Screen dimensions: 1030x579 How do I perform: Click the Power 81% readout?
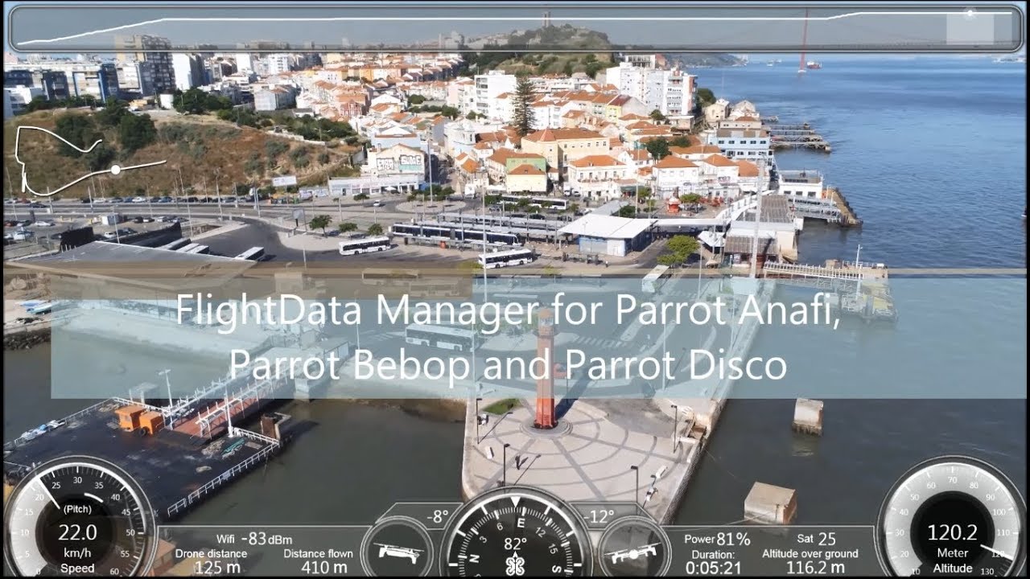tap(717, 539)
